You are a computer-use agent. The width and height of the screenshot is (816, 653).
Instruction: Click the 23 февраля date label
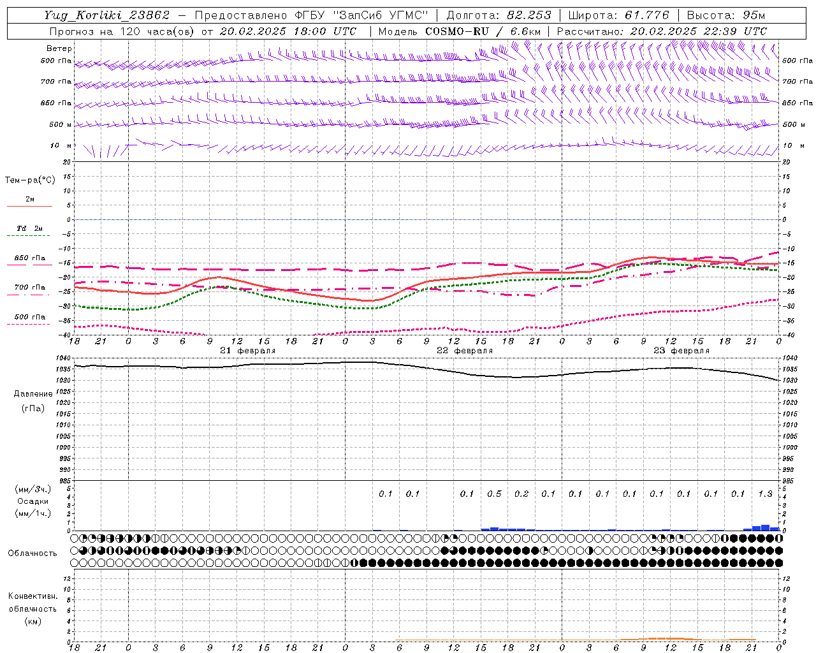point(681,351)
